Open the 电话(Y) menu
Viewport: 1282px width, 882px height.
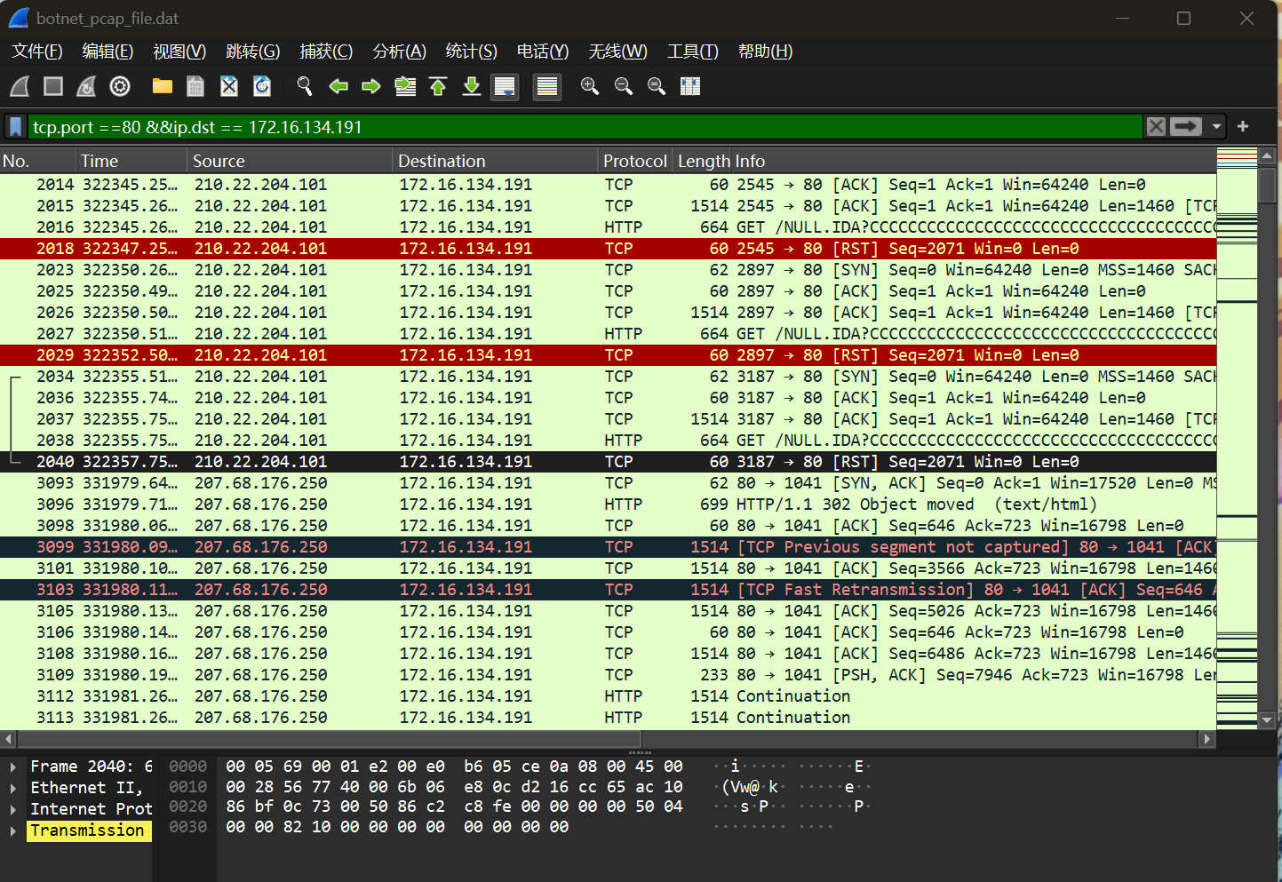[543, 52]
